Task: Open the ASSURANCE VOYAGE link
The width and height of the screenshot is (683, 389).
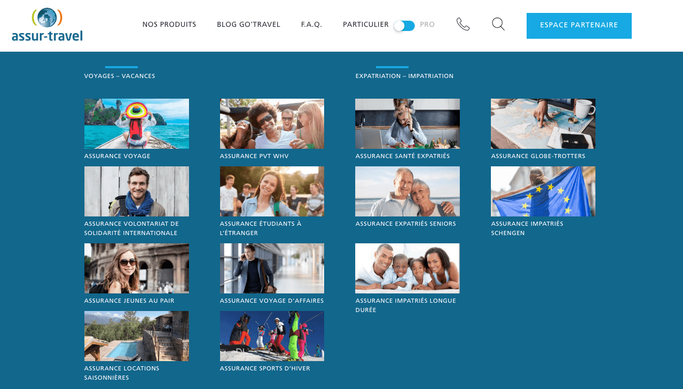Action: 117,155
